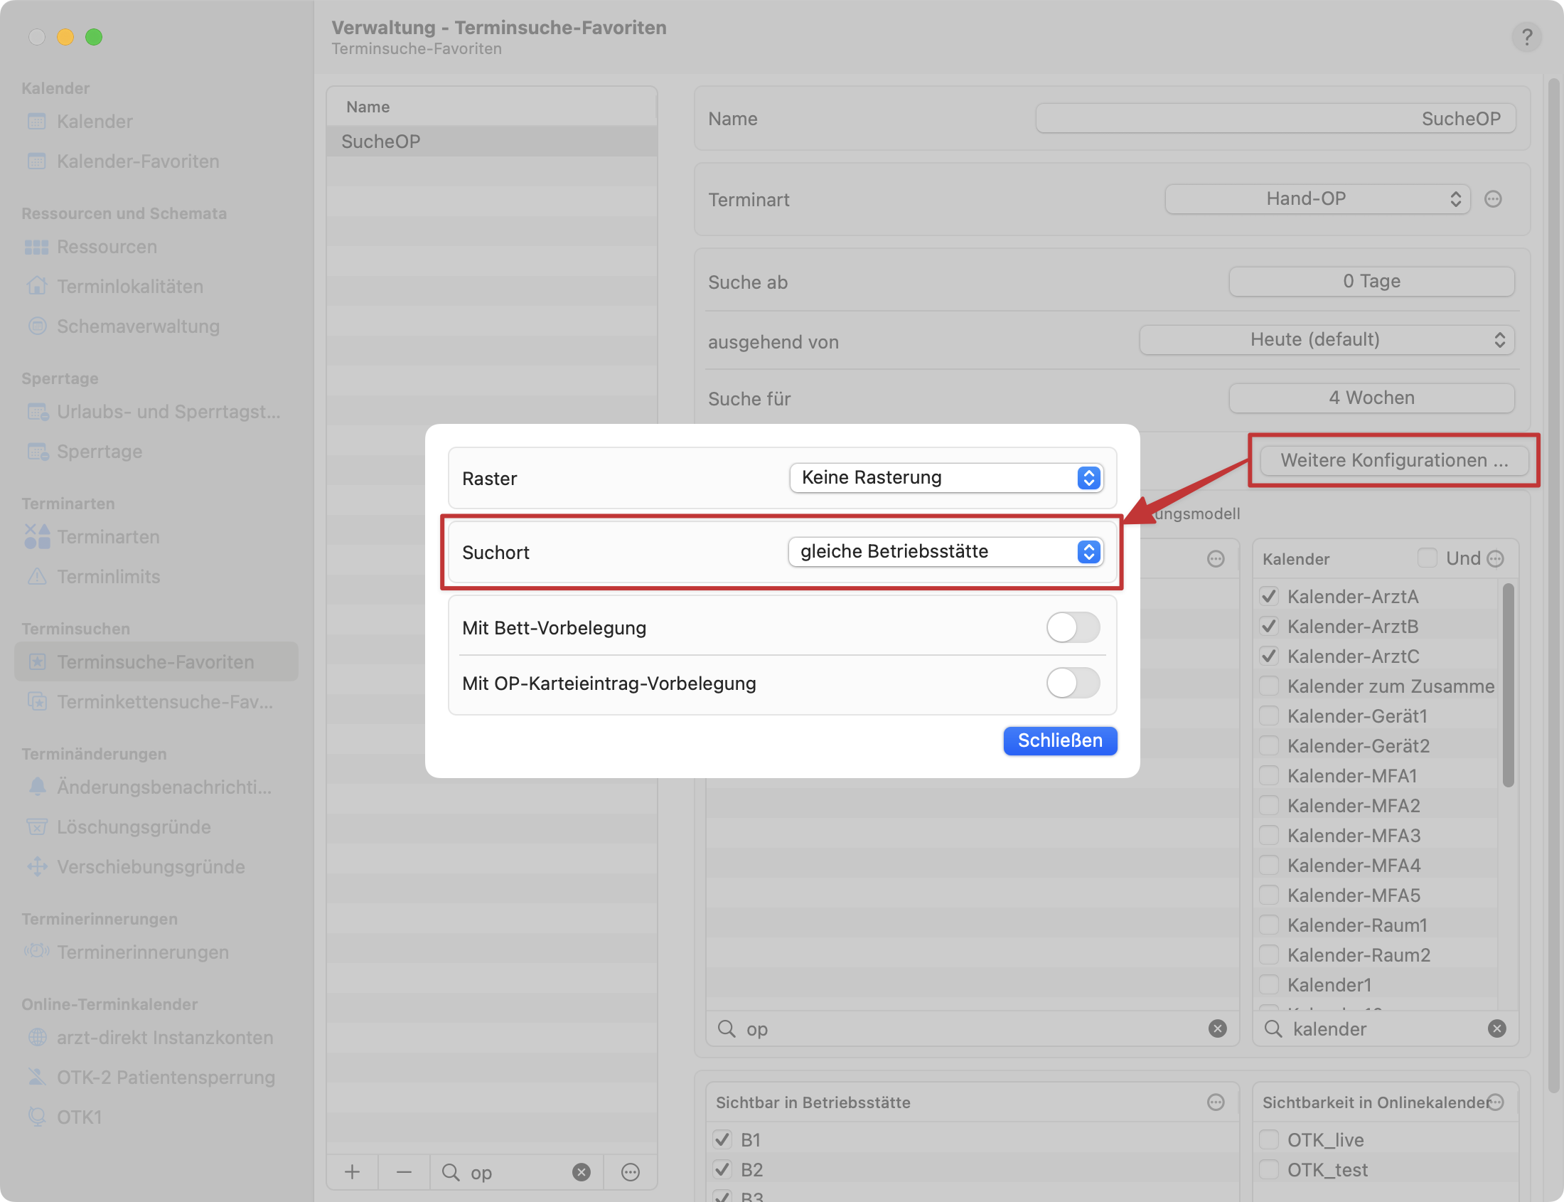Image resolution: width=1564 pixels, height=1202 pixels.
Task: Click the Änderungsbenachrichtigung bell icon
Action: (36, 787)
